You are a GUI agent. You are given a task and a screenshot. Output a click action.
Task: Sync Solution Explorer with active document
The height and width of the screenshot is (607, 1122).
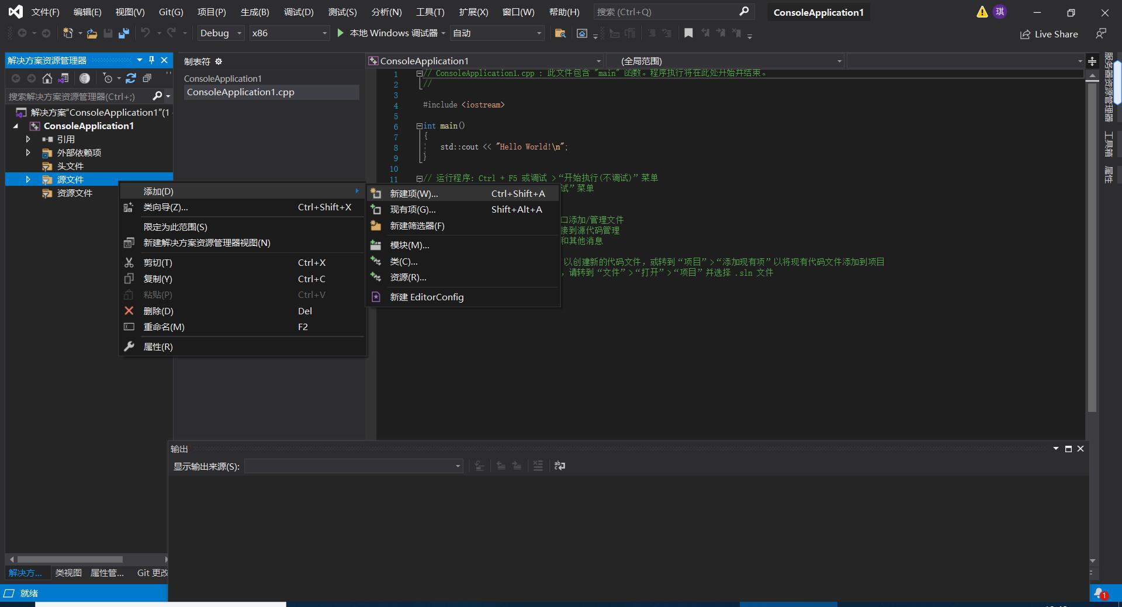point(63,78)
